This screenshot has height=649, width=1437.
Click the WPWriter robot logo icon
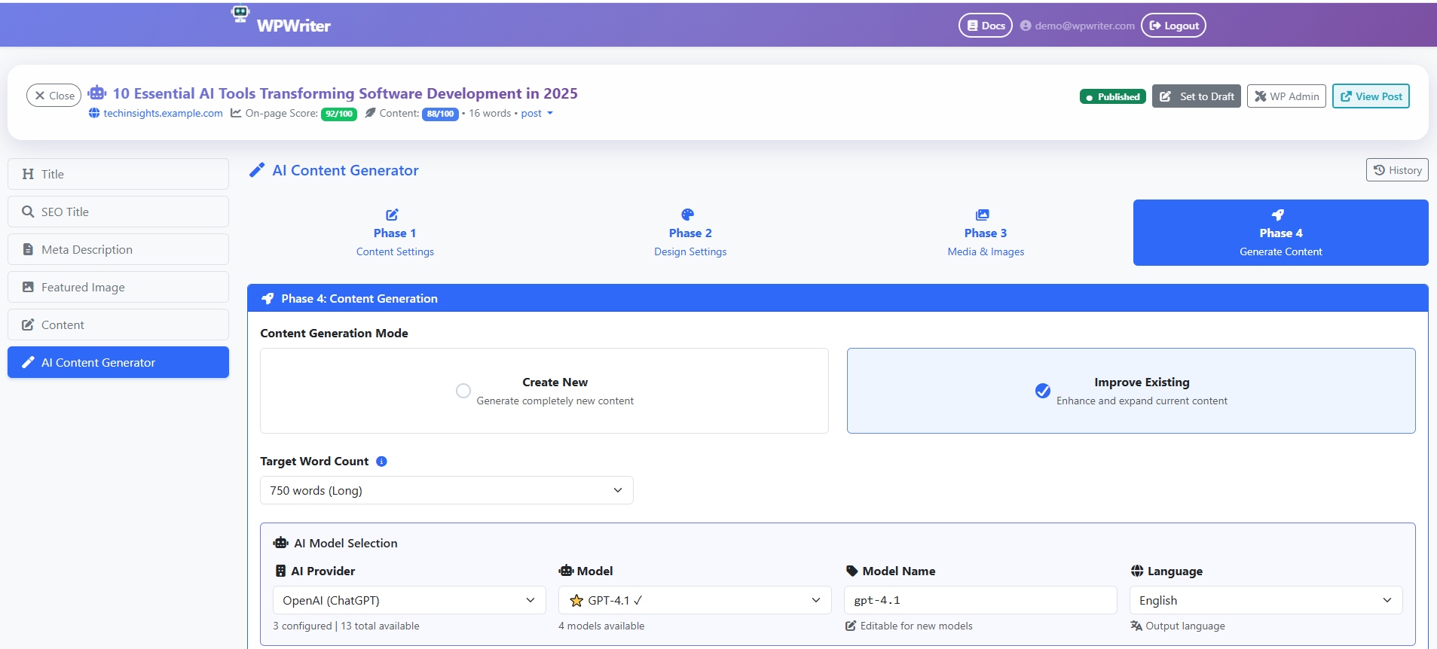[x=240, y=14]
